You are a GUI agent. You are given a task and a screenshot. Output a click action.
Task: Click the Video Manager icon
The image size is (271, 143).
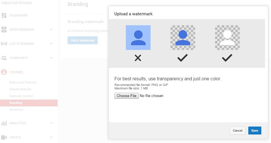[4, 30]
